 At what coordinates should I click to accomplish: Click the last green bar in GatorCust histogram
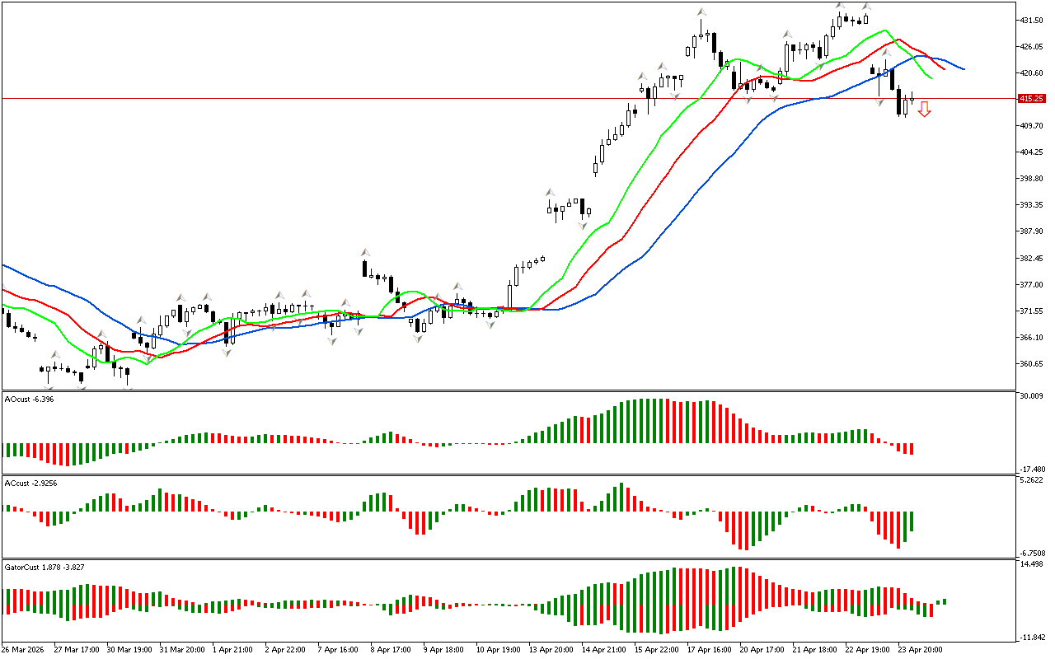[944, 601]
